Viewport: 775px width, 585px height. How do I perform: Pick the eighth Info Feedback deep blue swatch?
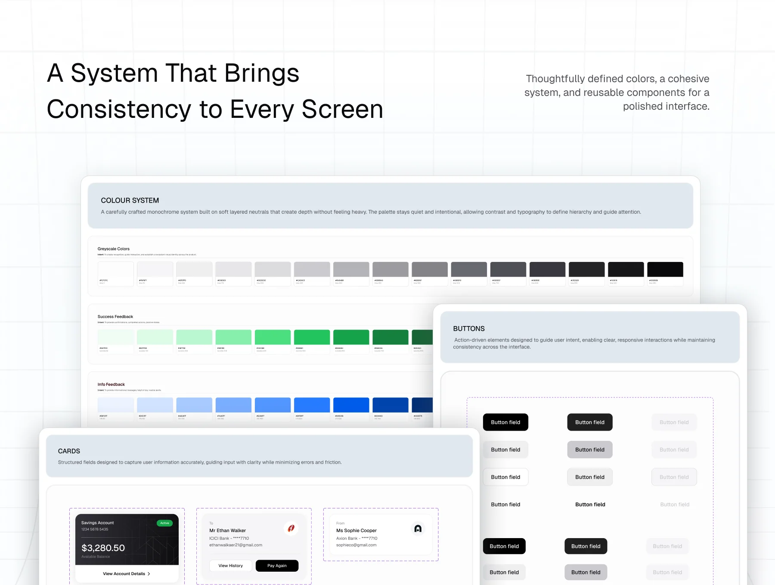pos(391,409)
